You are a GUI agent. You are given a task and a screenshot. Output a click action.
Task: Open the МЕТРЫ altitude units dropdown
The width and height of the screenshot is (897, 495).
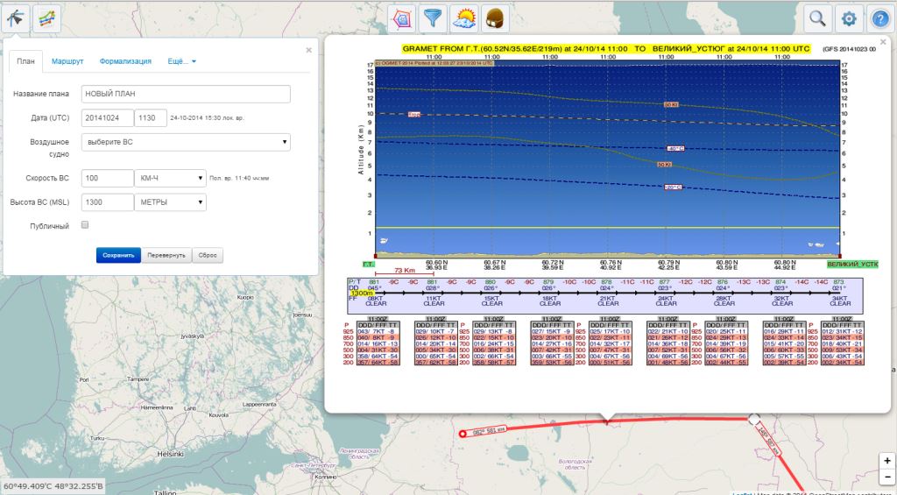(x=170, y=202)
